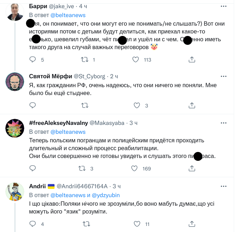237x232 pixels.
Task: Reply to #freeAlekseyNavalny's tweet
Action: [x=32, y=168]
